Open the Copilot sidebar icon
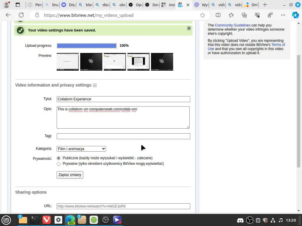302x226 pixels. click(295, 15)
